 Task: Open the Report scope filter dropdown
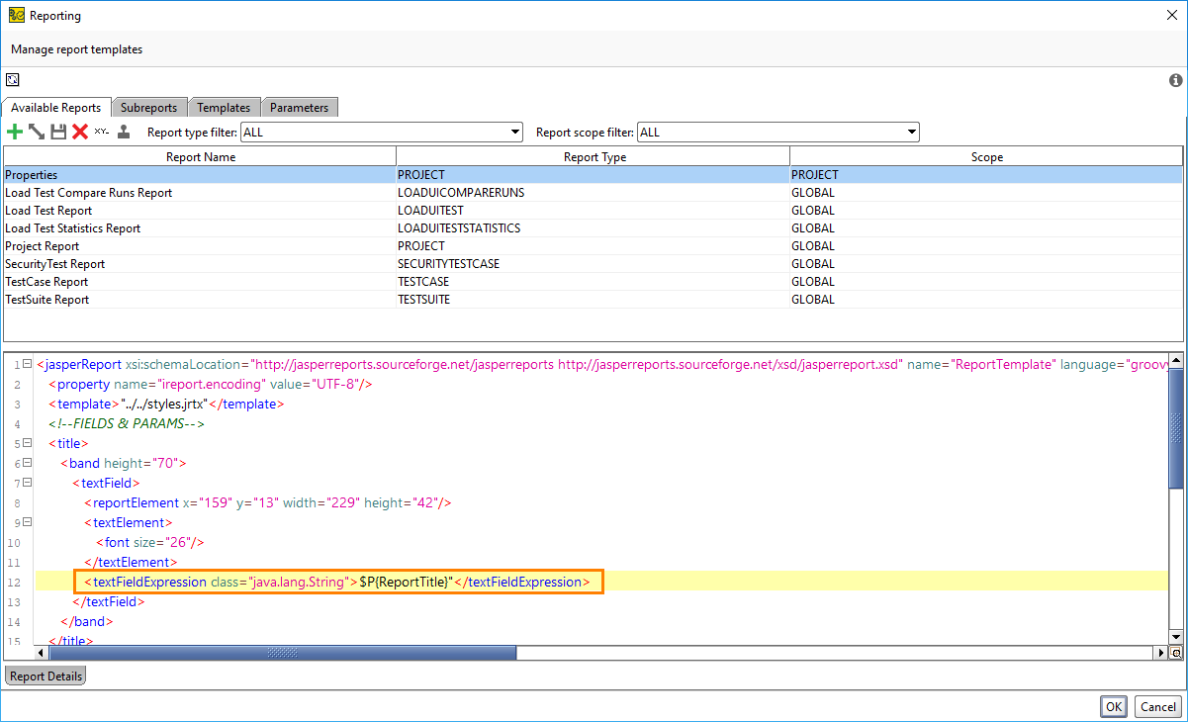[910, 132]
